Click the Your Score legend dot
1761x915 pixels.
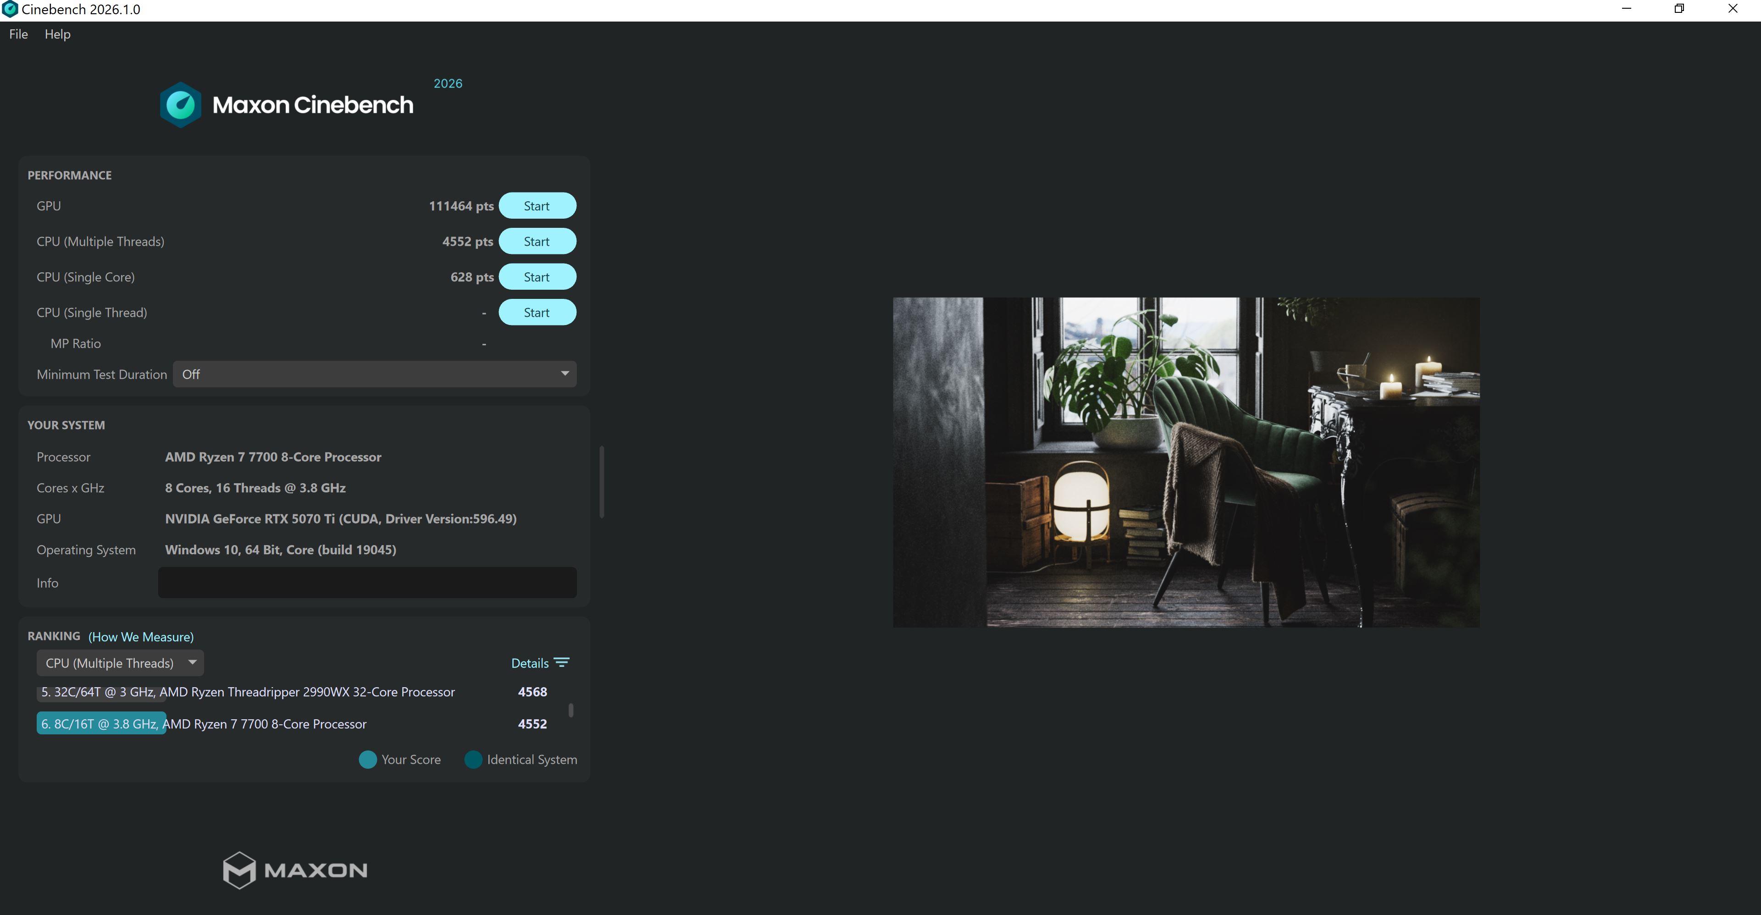[x=368, y=760]
